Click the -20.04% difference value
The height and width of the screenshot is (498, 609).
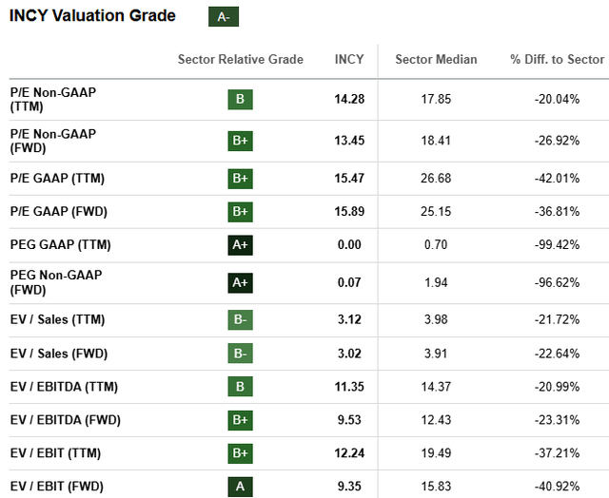coord(558,99)
